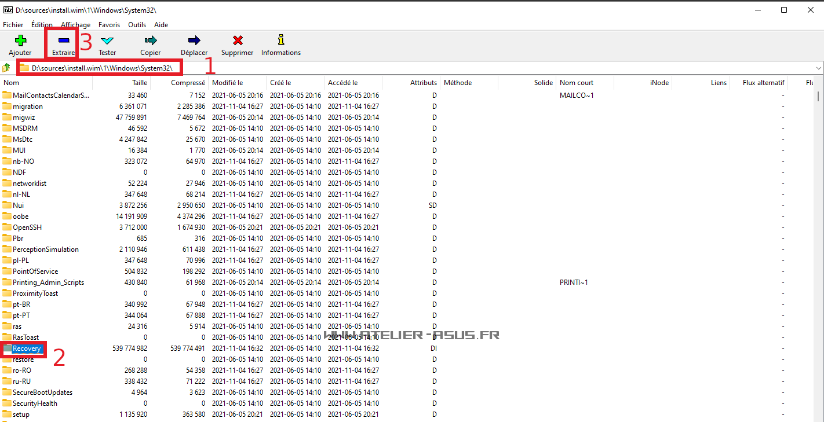Select the Déplacer arrow icon
The image size is (824, 422).
194,41
